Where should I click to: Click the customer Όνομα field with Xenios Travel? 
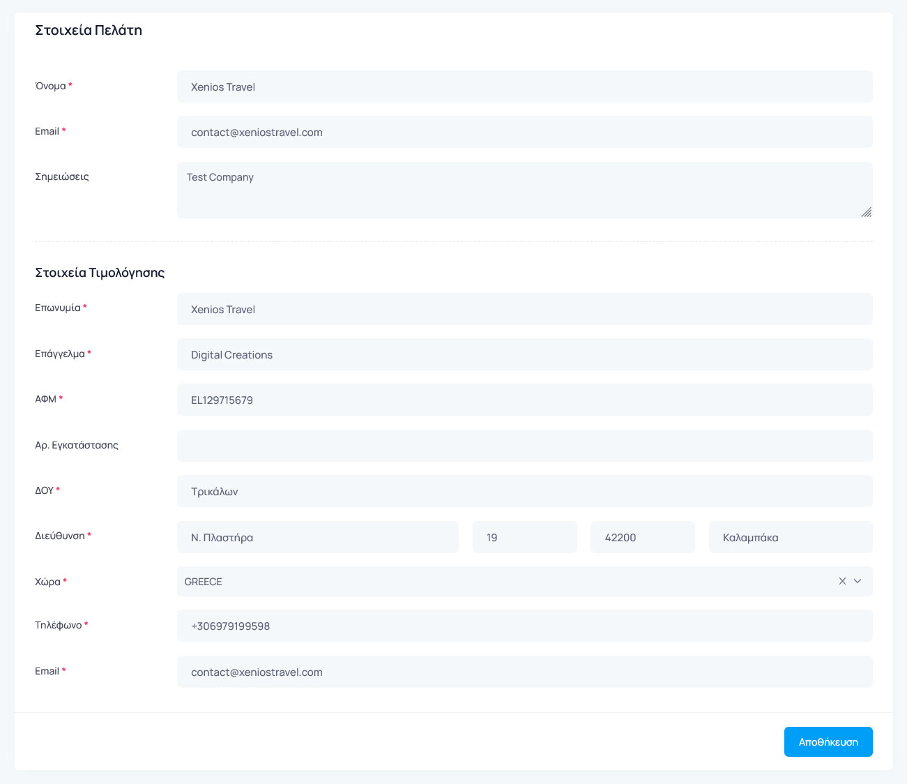(524, 86)
